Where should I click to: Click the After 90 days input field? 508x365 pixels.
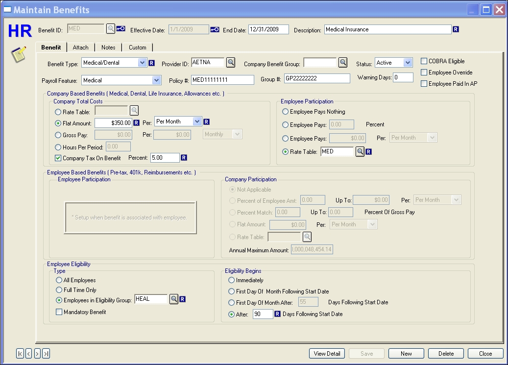coord(263,314)
